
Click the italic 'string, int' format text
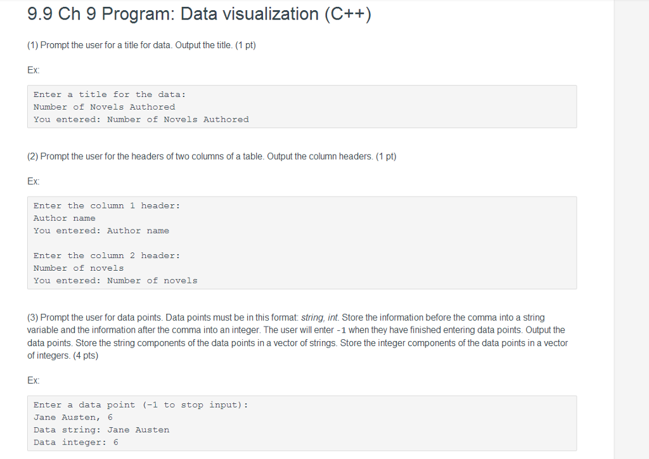(x=320, y=318)
